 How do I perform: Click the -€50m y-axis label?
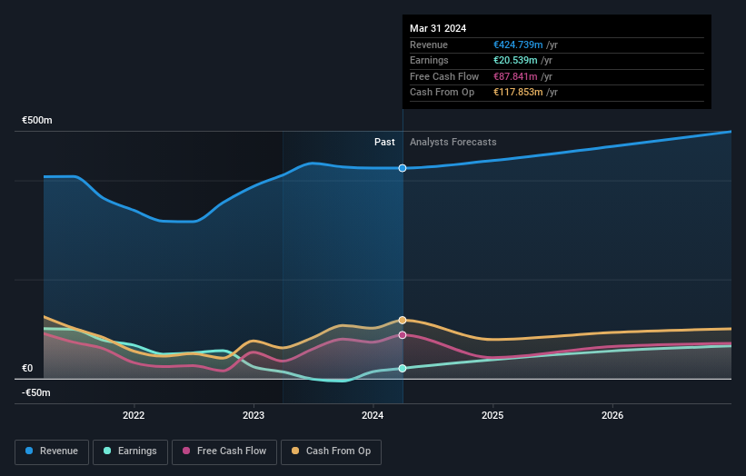(36, 392)
